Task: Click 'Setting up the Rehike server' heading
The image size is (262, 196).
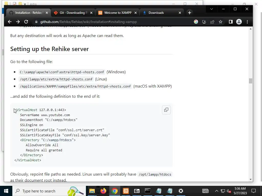Action: (49, 49)
